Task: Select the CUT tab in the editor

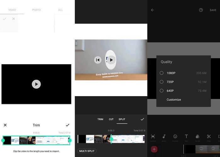Action: click(x=111, y=119)
